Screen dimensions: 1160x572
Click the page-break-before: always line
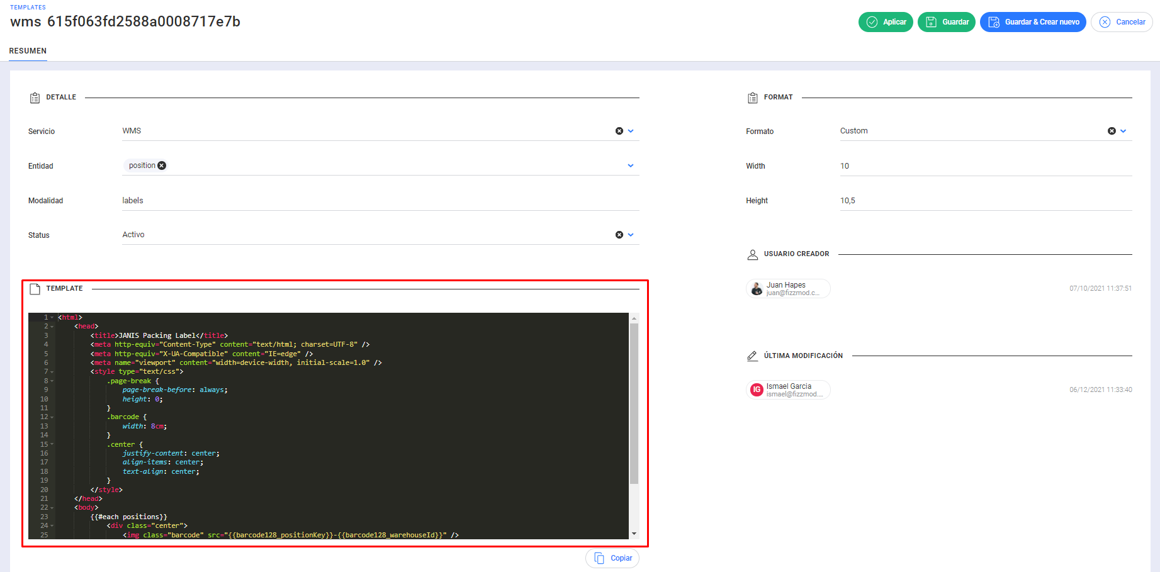pos(175,390)
